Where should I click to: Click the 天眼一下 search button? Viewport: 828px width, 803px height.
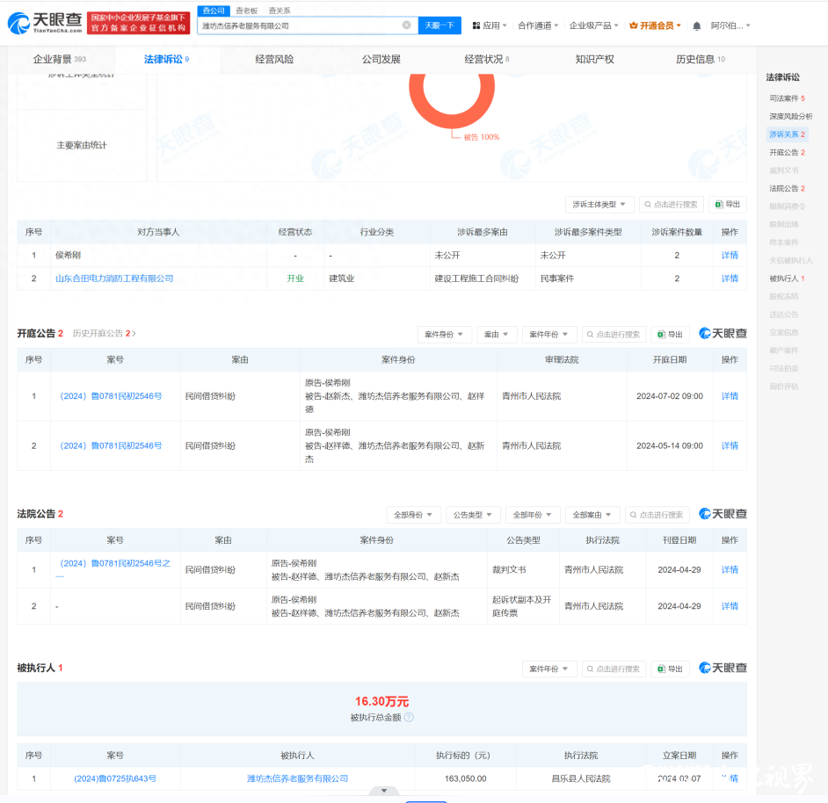click(x=439, y=25)
